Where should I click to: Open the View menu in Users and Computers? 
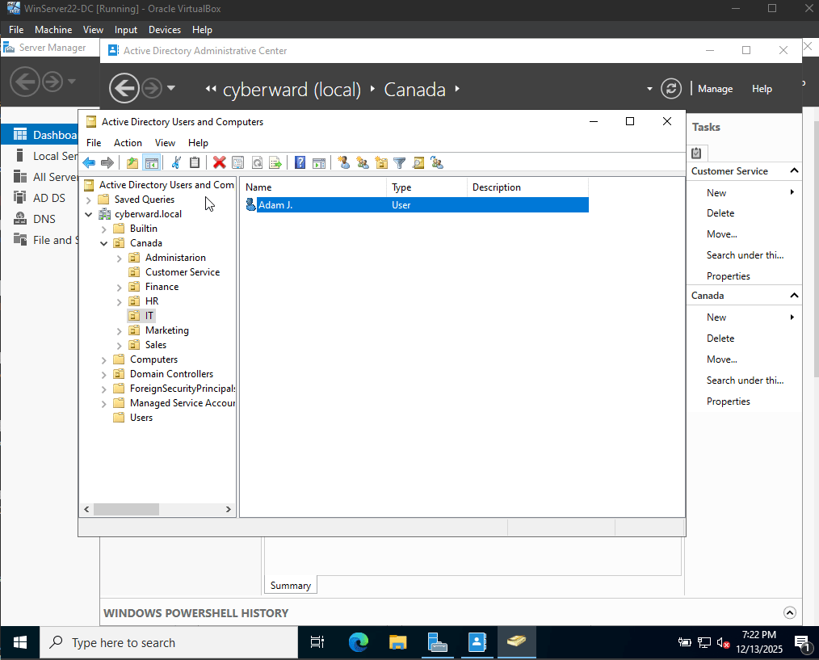[165, 143]
